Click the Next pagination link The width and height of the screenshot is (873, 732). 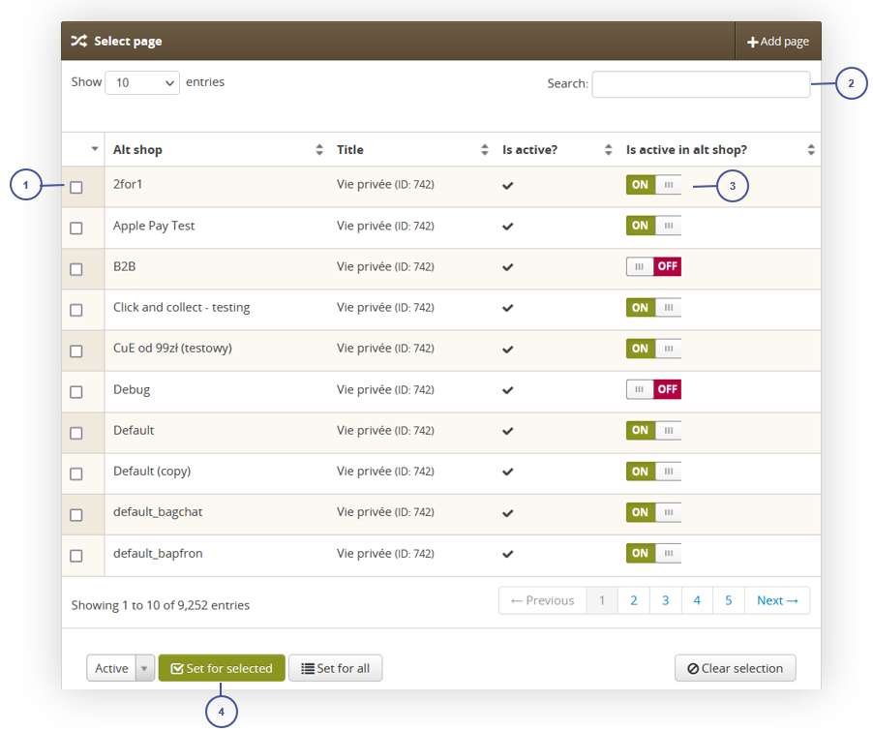point(777,600)
